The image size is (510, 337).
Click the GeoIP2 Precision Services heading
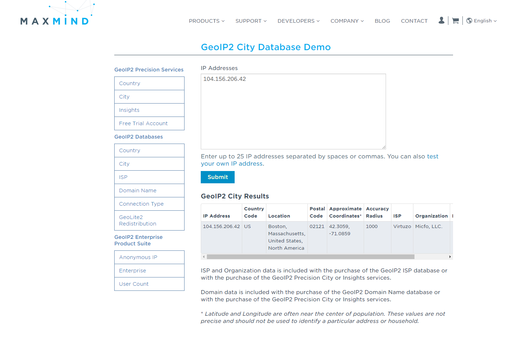[x=149, y=70]
